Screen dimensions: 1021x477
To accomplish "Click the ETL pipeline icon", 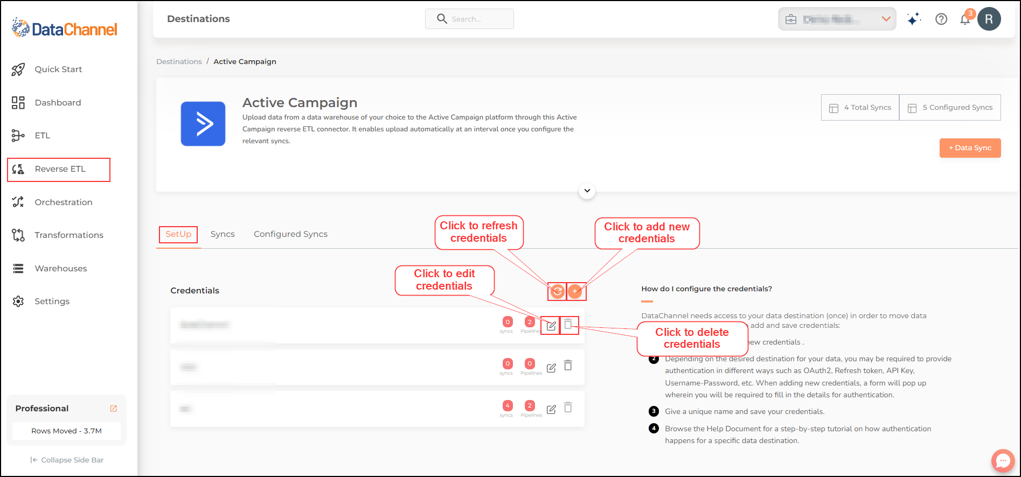I will point(18,136).
